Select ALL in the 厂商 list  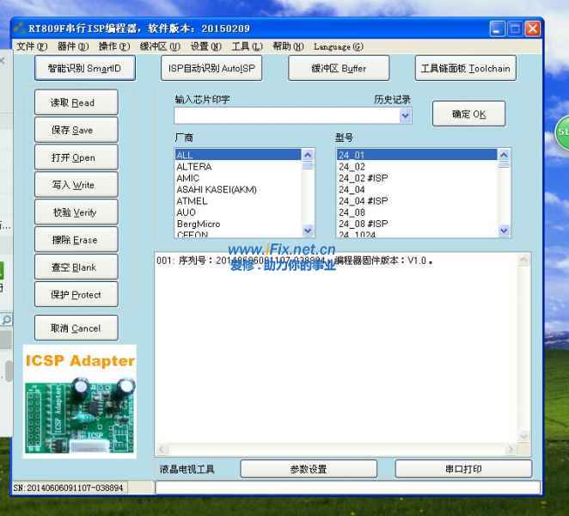click(238, 155)
